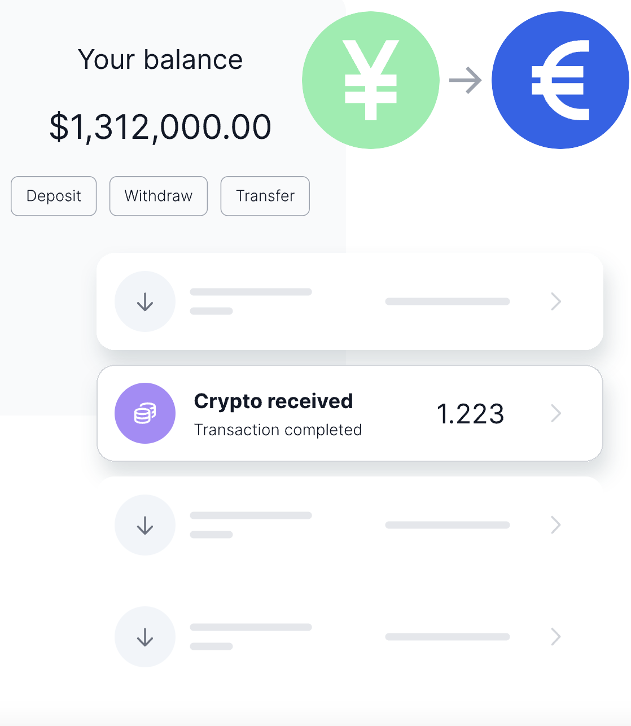This screenshot has height=726, width=631.
Task: Expand the first placeholder transaction chevron
Action: pyautogui.click(x=556, y=301)
